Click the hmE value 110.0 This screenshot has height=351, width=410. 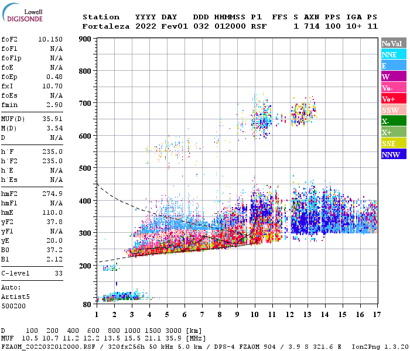[x=52, y=212]
